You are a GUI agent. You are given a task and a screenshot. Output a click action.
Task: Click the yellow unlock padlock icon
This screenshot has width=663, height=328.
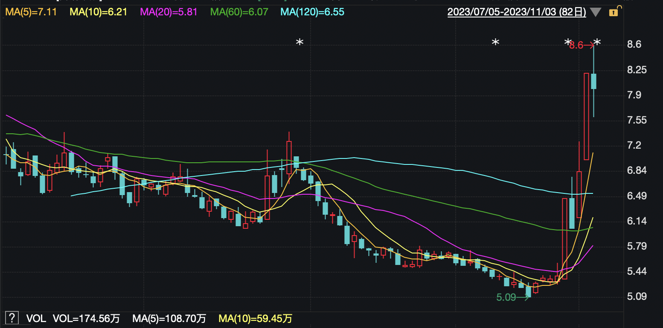tap(614, 12)
